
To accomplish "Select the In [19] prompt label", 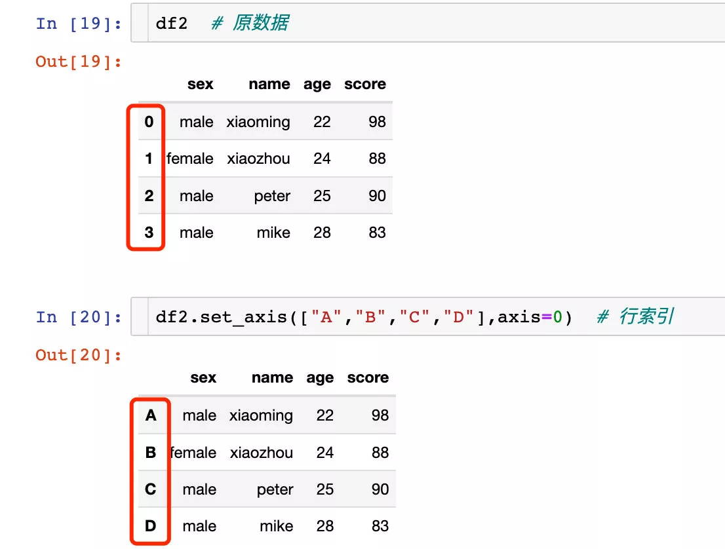I will coord(79,23).
